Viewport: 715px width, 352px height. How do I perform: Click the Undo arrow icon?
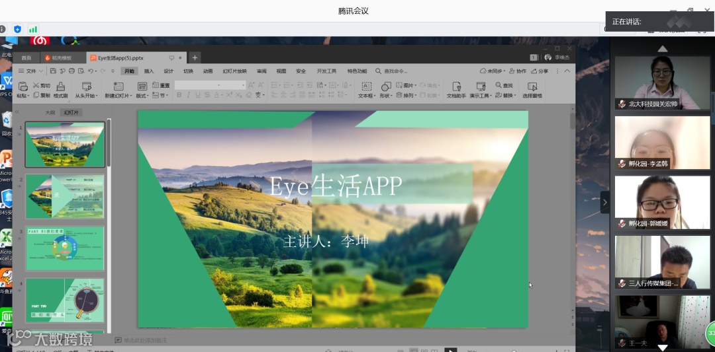tap(90, 71)
